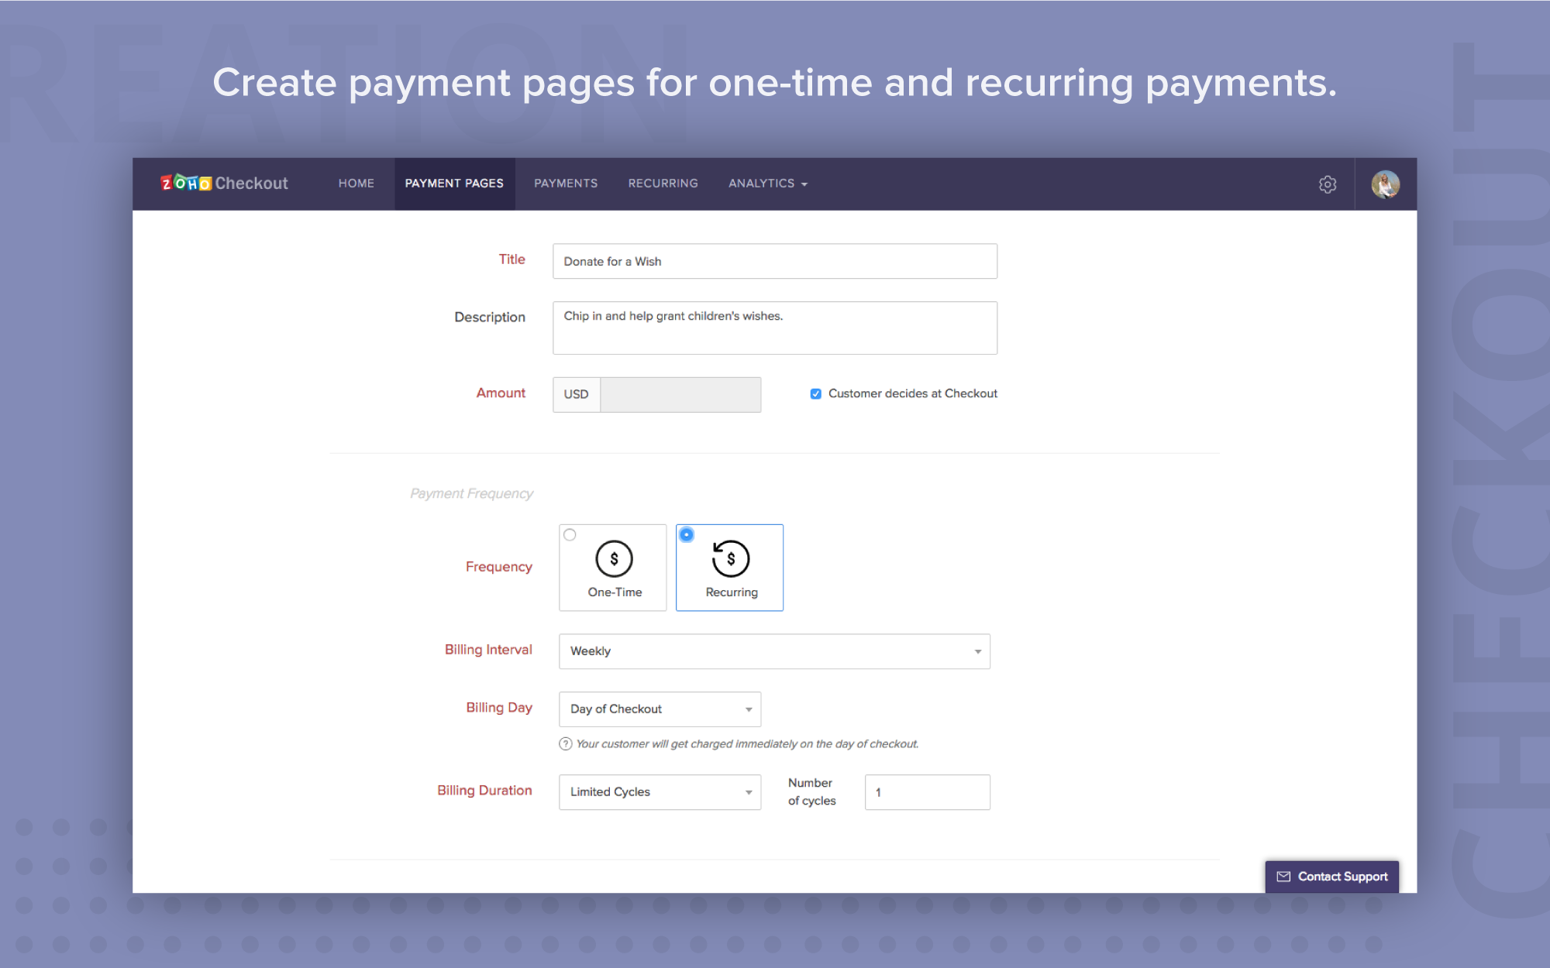Focus the Number of cycles field

pos(927,792)
